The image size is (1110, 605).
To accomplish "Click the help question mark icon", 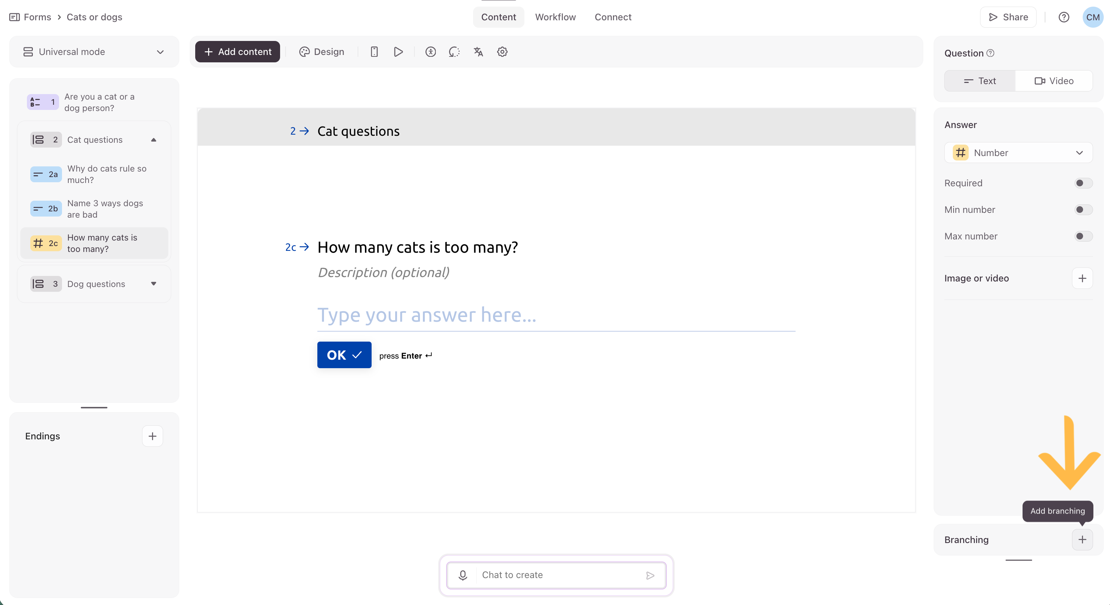I will click(1064, 17).
